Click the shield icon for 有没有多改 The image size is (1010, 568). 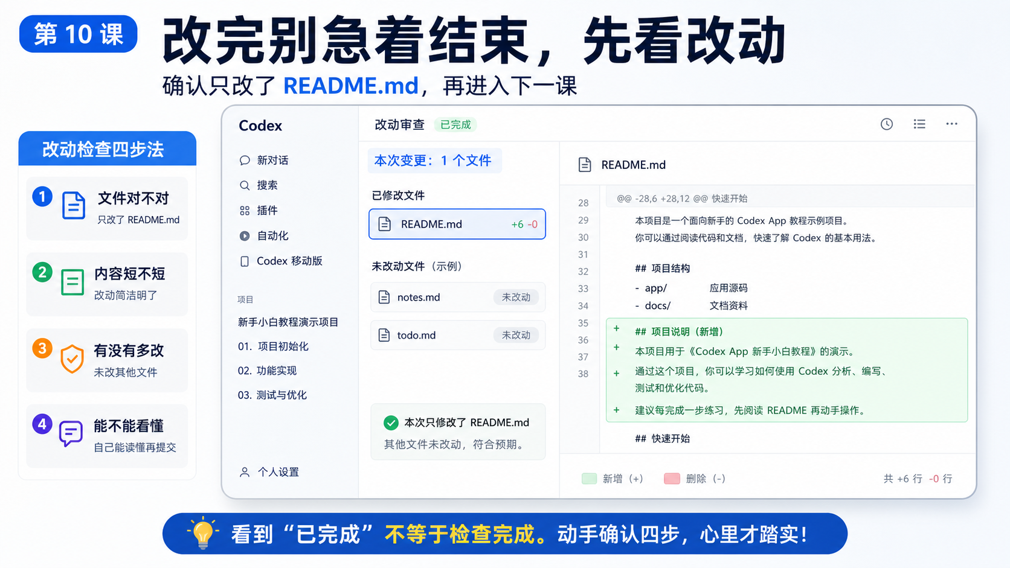72,359
